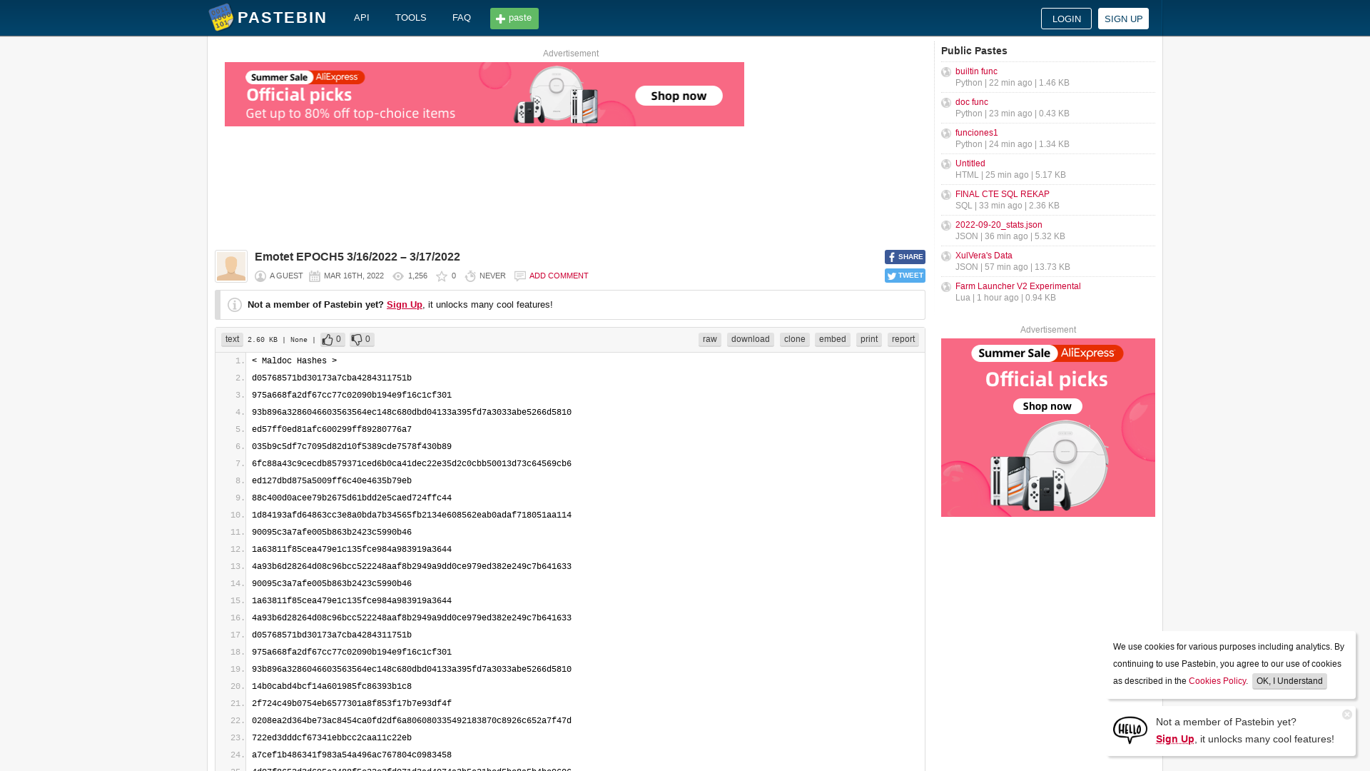1370x771 pixels.
Task: Create a new paste
Action: [514, 19]
